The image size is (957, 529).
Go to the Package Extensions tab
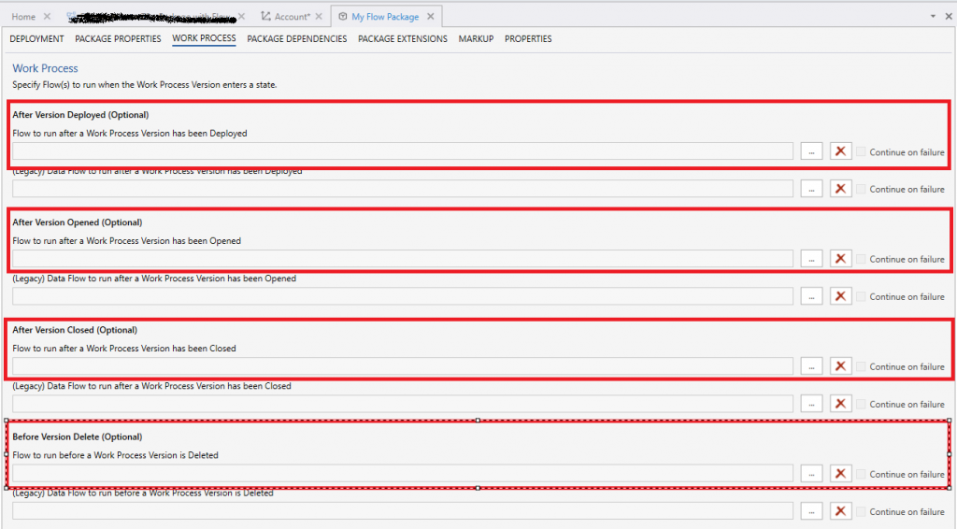[x=402, y=39]
